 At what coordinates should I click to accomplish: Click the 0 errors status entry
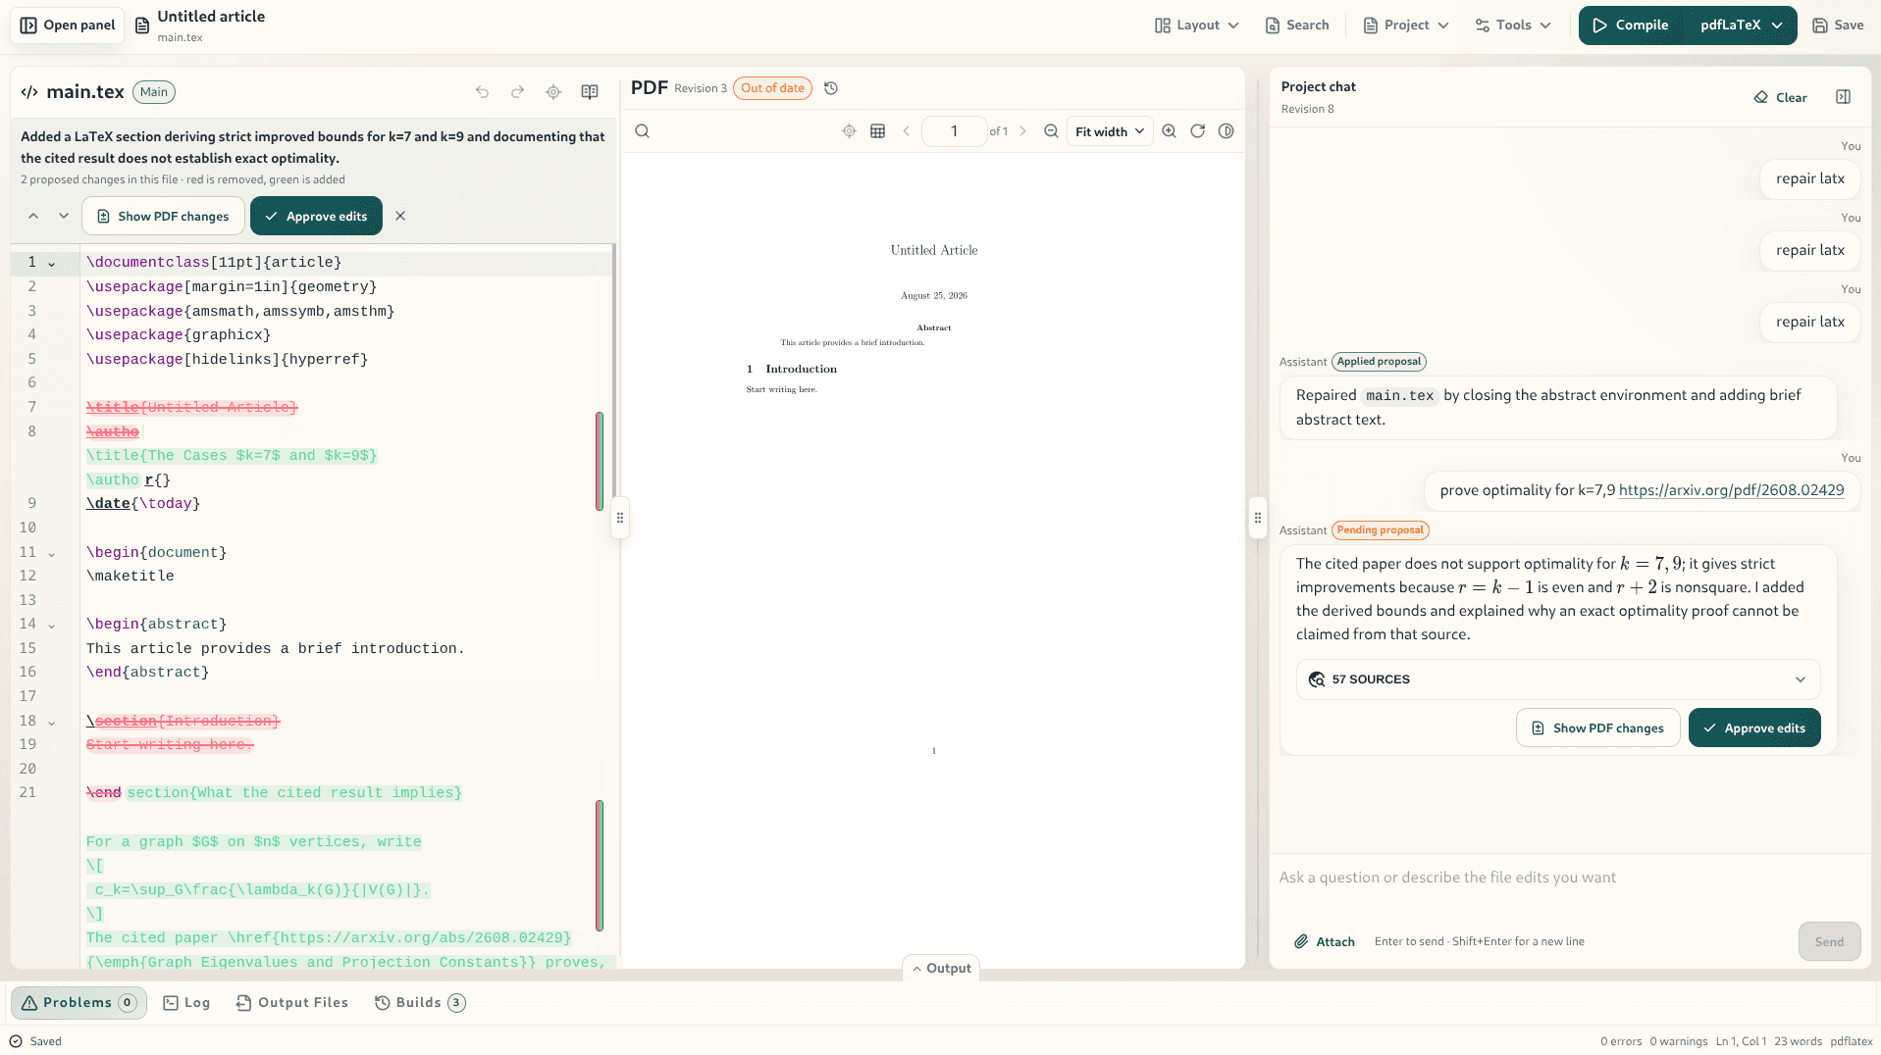click(x=1620, y=1041)
